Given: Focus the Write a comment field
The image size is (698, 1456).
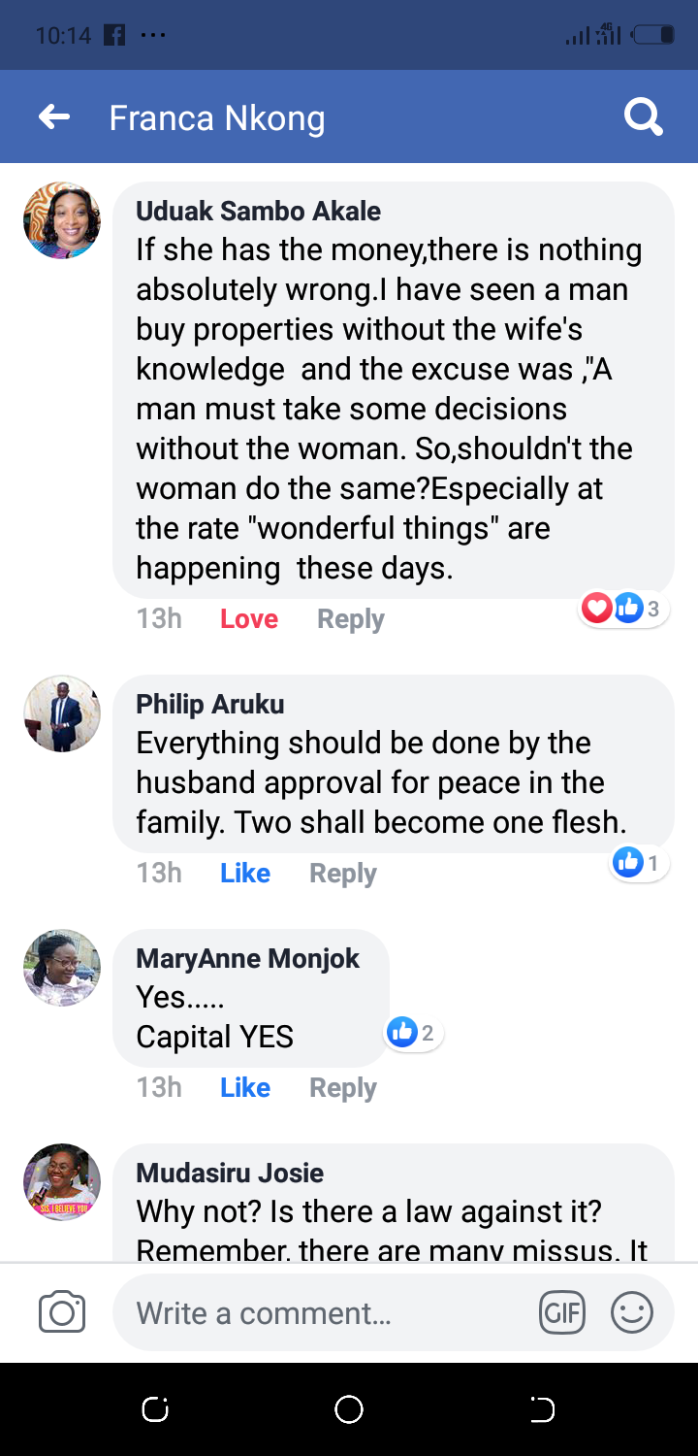Looking at the screenshot, I should point(330,1313).
